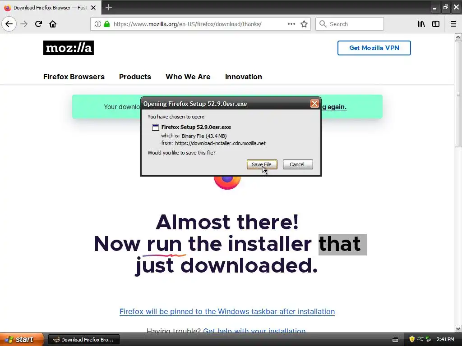Click the Binary File (43.4 MB) text

204,136
